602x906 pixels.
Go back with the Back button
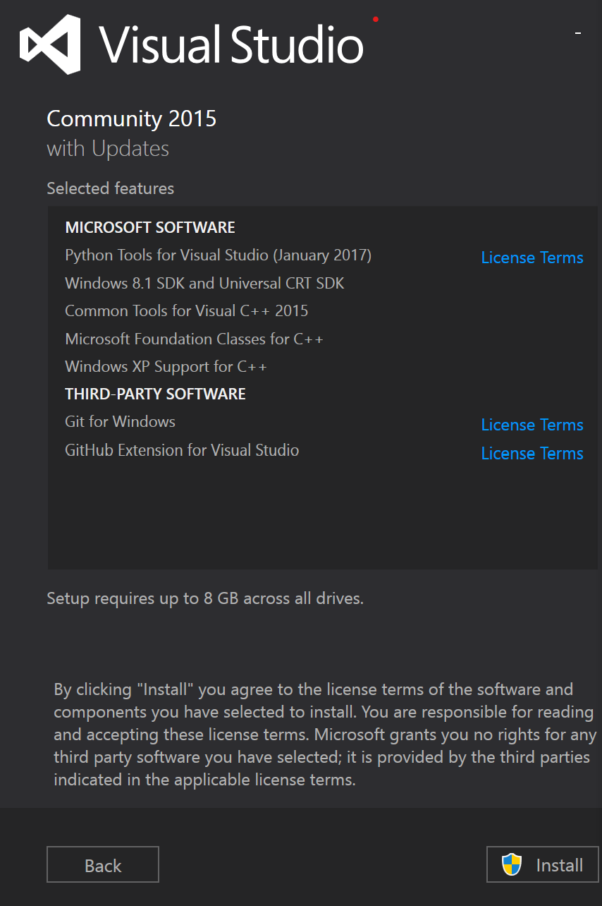[103, 864]
